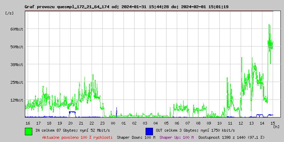Screen dimensions: 284x142
Task: Click red Aktualne povoleno 100 % text
Action: [77, 137]
